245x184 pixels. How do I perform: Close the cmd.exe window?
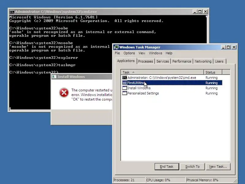pos(205,12)
